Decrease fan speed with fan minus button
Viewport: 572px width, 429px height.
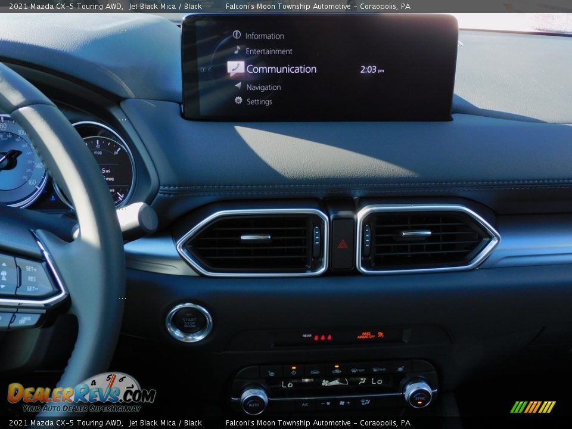click(325, 403)
